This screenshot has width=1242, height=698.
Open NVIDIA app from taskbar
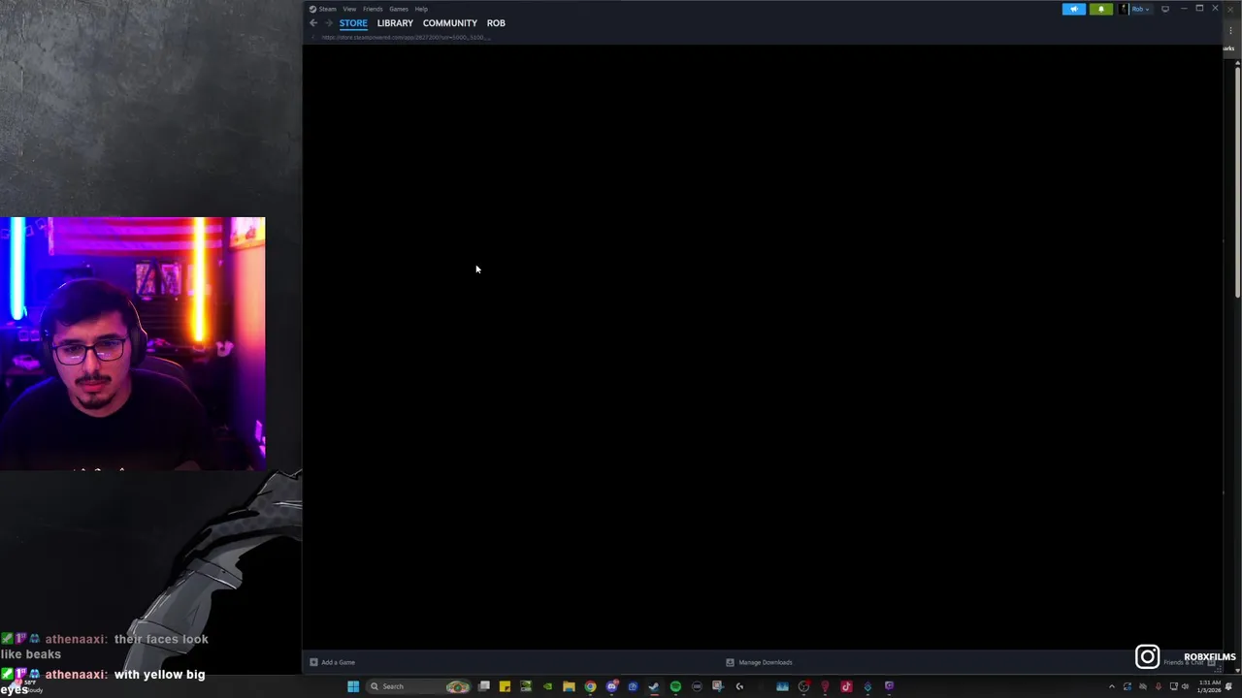click(547, 686)
